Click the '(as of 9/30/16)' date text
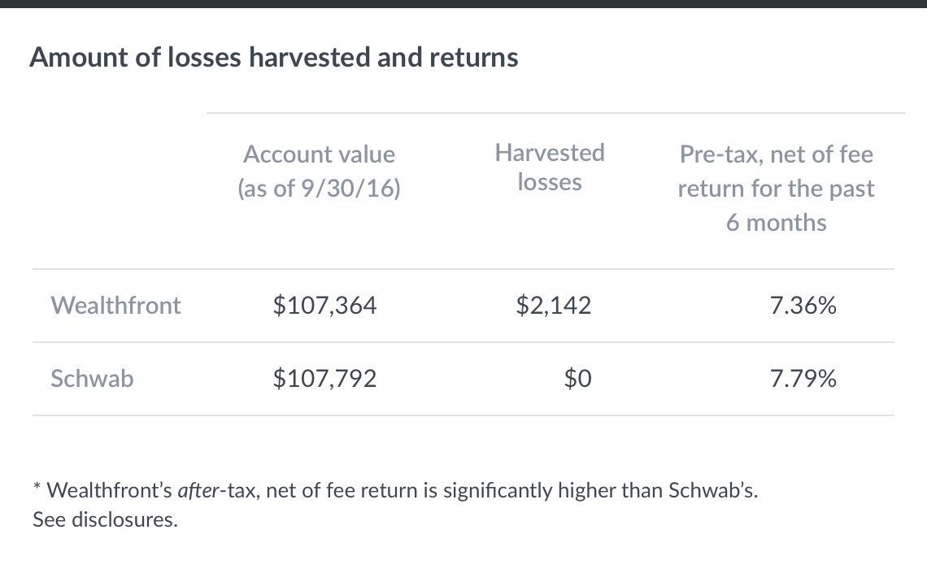Image resolution: width=927 pixels, height=569 pixels. point(319,189)
